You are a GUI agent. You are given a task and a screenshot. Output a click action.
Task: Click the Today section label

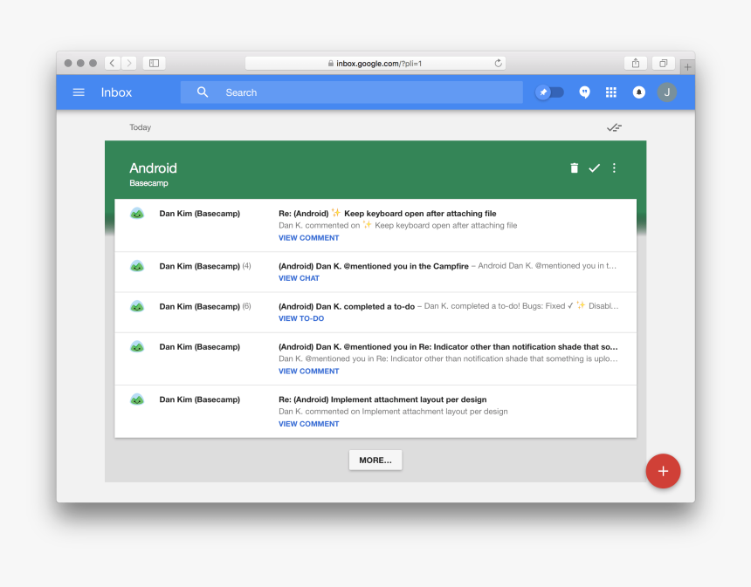(x=140, y=127)
